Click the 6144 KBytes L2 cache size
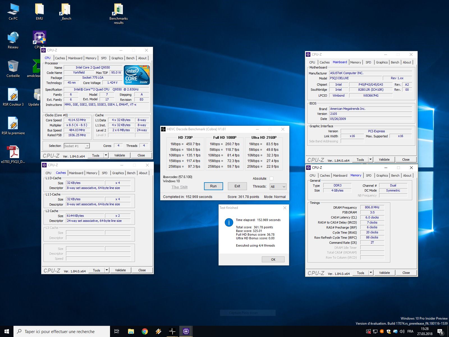The width and height of the screenshot is (449, 337). coord(85,216)
